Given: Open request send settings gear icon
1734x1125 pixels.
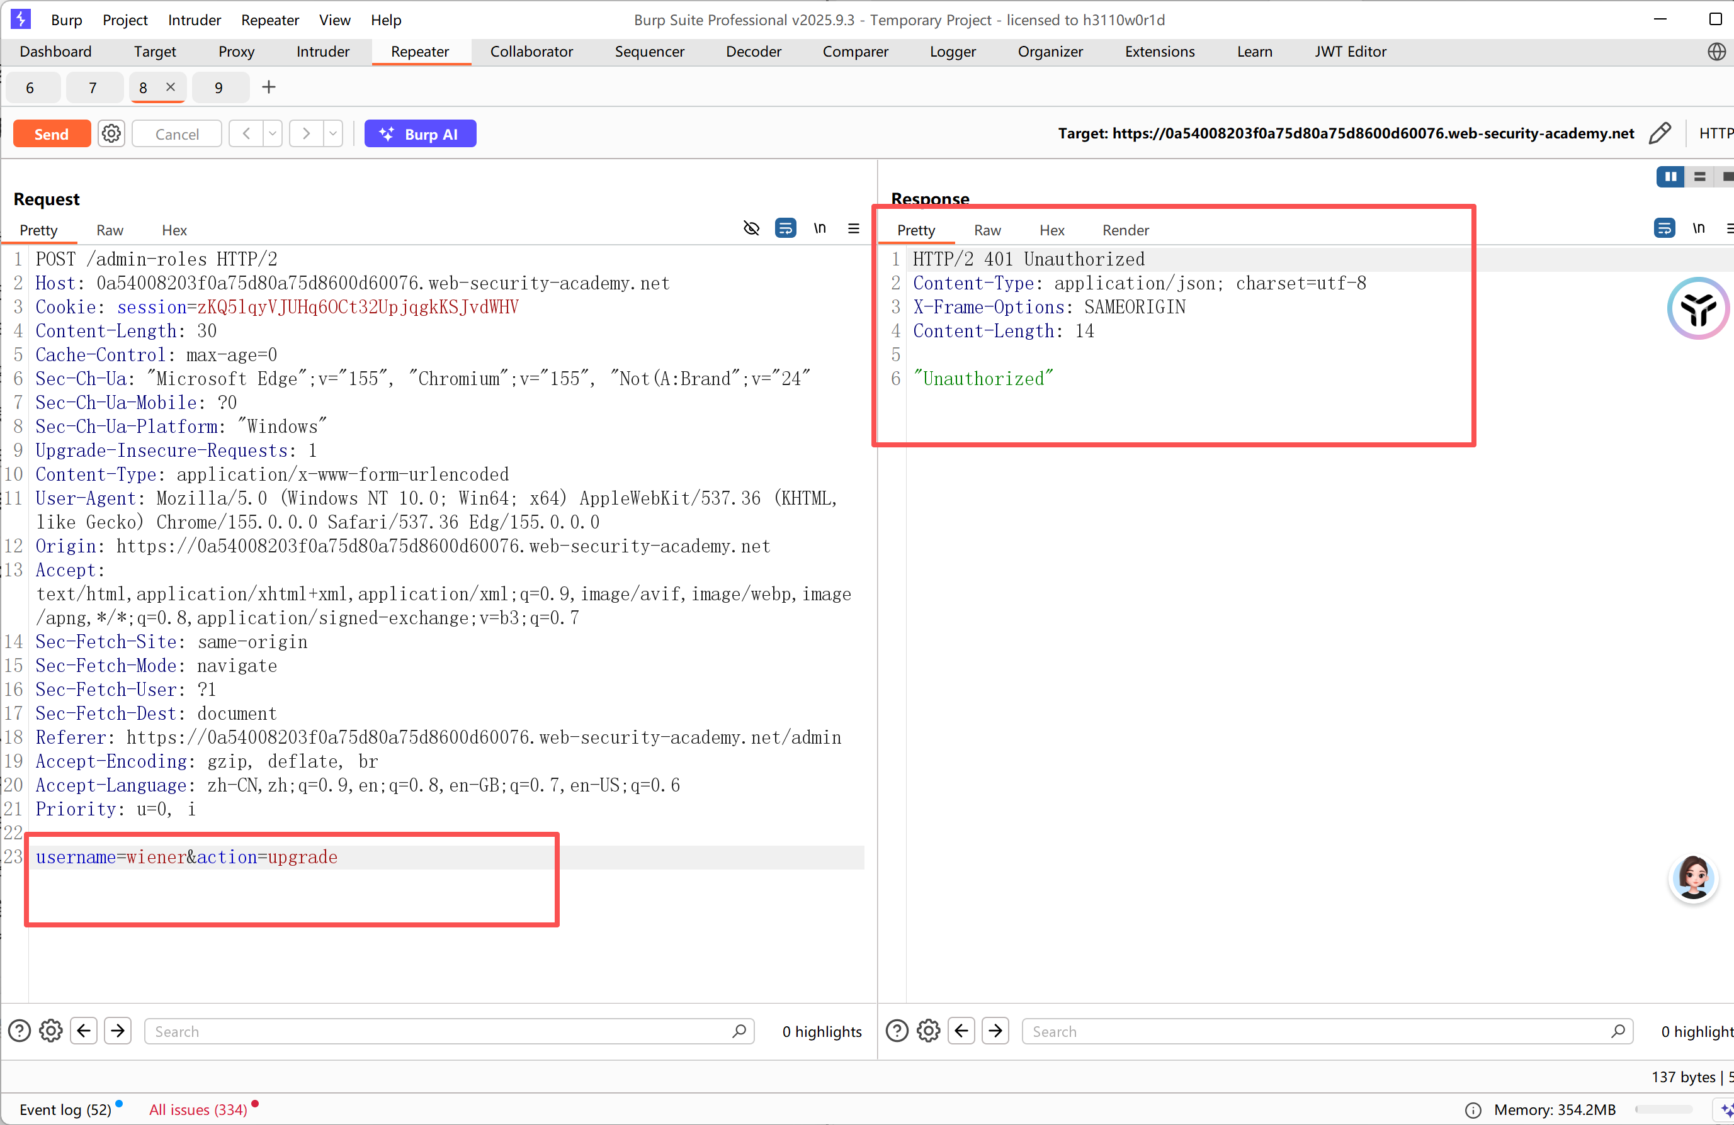Looking at the screenshot, I should tap(111, 134).
